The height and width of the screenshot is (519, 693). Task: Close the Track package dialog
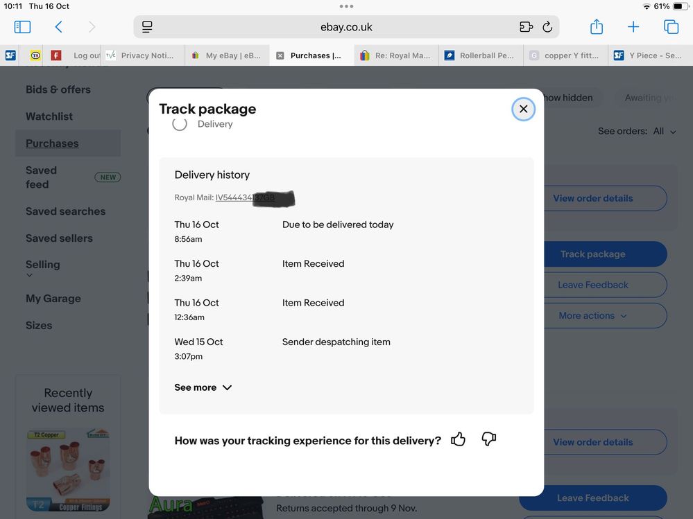click(523, 109)
